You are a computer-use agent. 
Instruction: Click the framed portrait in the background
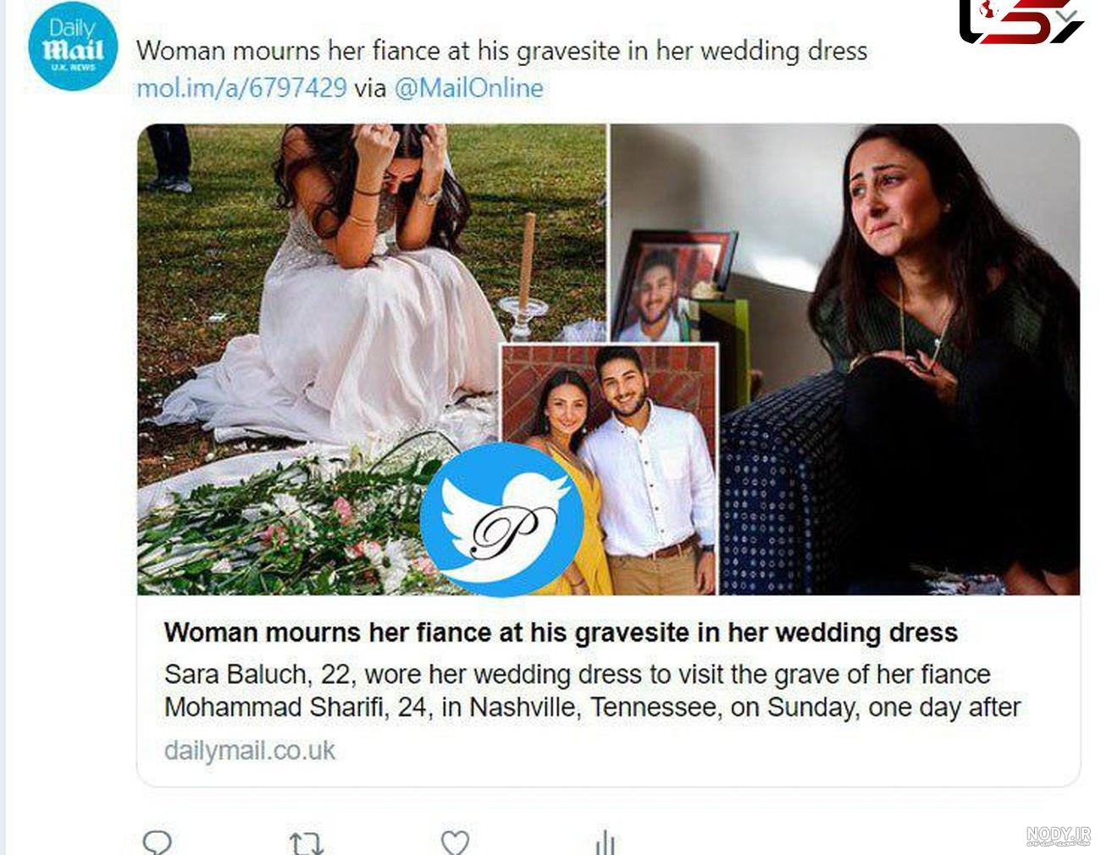tap(673, 286)
